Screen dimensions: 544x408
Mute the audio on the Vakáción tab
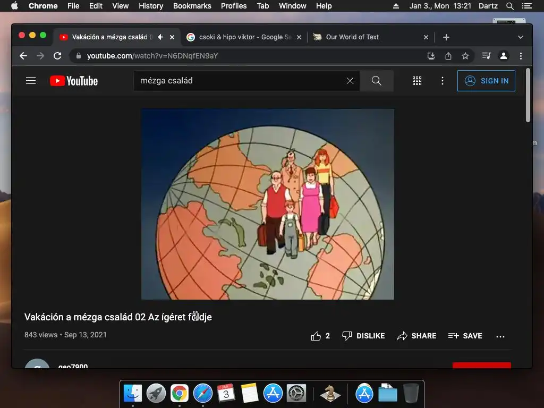click(x=160, y=37)
